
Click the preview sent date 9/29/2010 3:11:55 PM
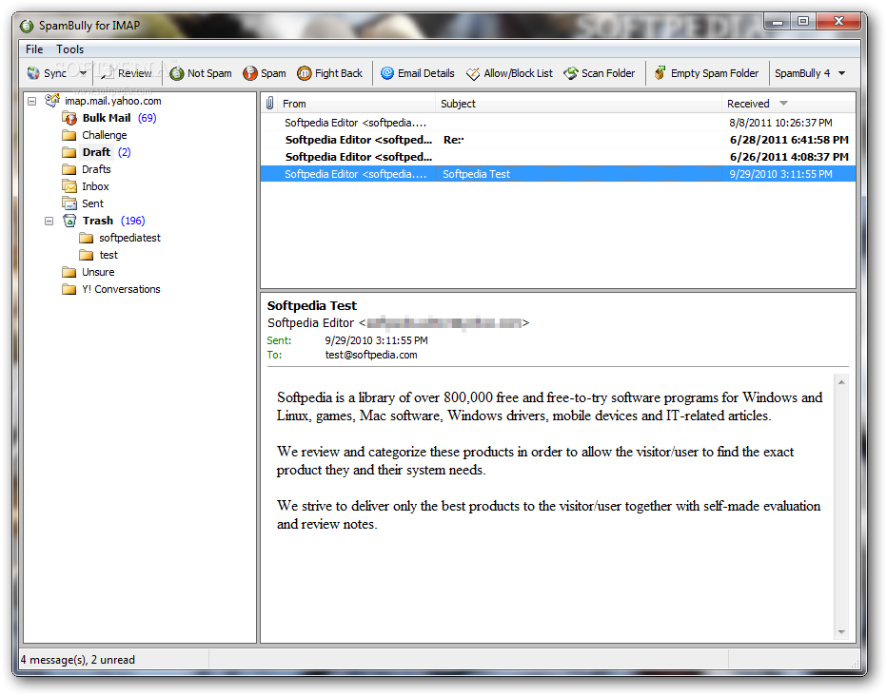(376, 340)
